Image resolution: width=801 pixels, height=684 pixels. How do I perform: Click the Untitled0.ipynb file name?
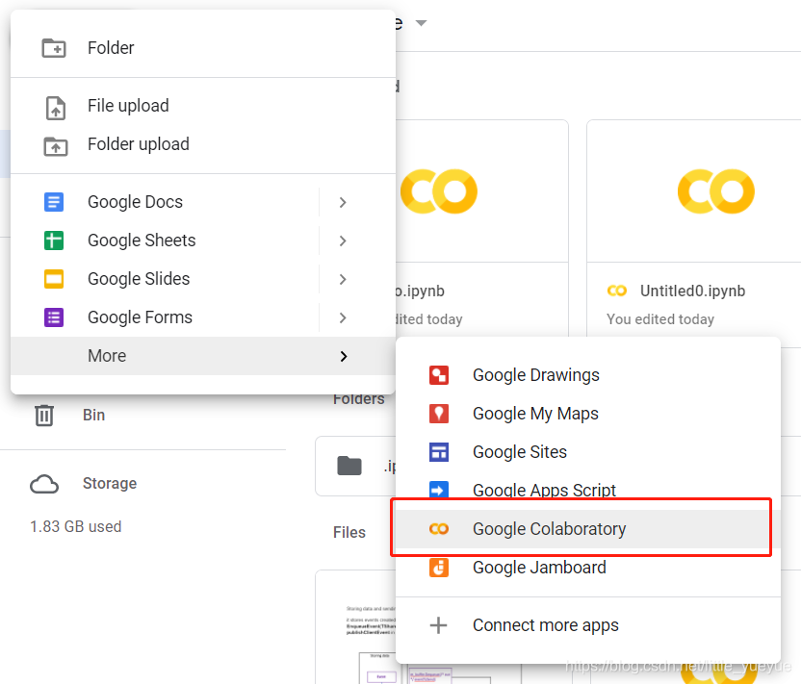(x=693, y=291)
